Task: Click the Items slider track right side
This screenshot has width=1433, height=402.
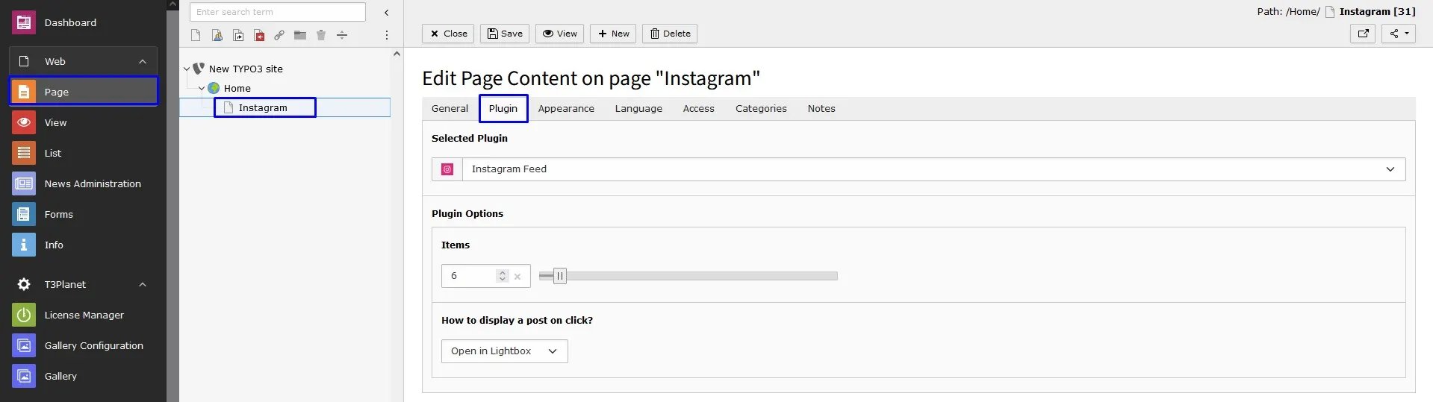Action: coord(702,276)
